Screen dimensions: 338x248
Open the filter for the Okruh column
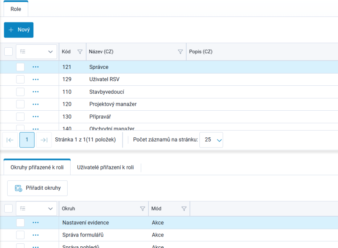142,209
